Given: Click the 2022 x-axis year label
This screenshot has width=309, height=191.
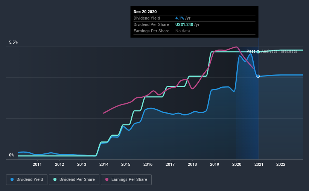Looking at the screenshot, I should (281, 164).
